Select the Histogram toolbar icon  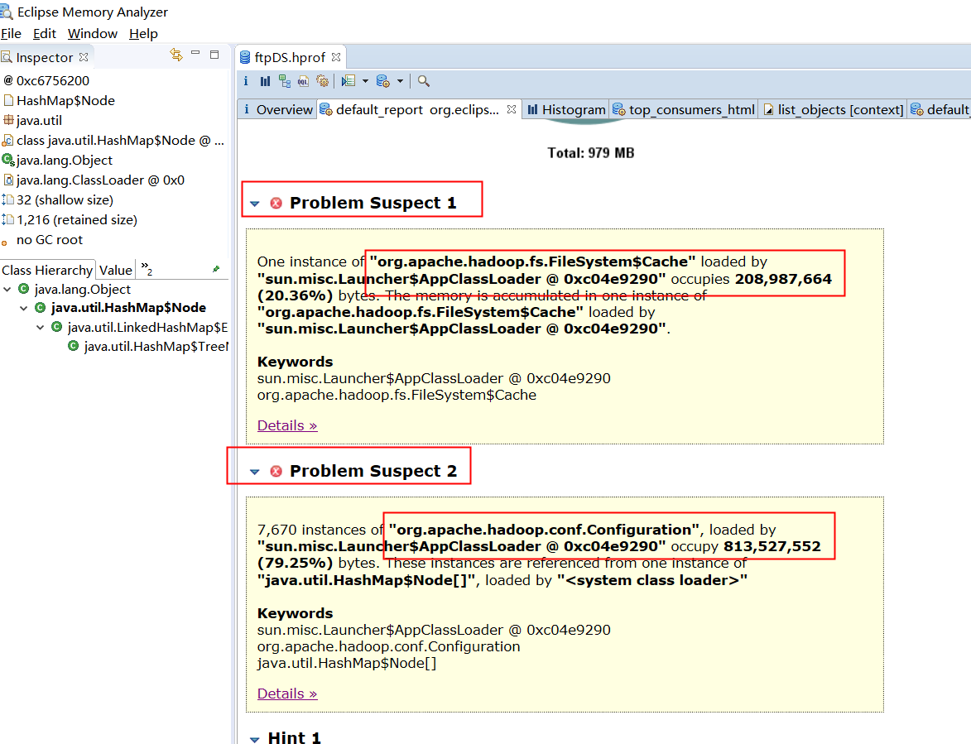(265, 80)
